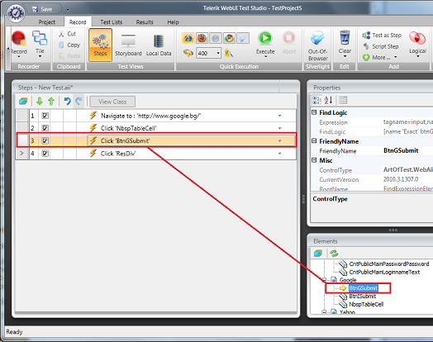Expand Click 'BtnGSubmit' step options arrow
The height and width of the screenshot is (342, 433).
pos(280,140)
